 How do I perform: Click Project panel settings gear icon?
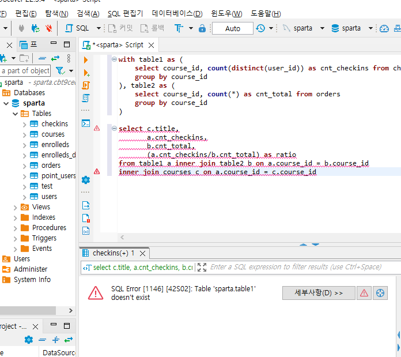[x=29, y=340]
